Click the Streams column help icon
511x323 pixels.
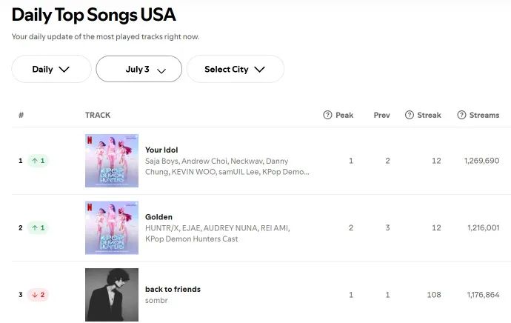click(462, 115)
